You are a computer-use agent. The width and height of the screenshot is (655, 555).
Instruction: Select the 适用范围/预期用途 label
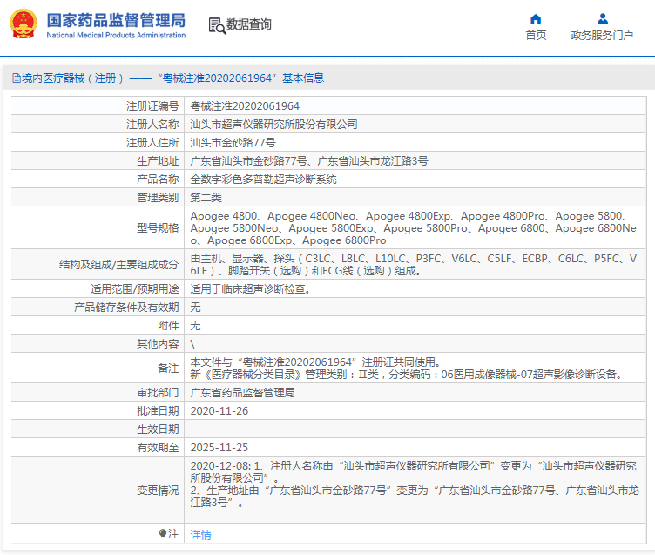pyautogui.click(x=134, y=288)
